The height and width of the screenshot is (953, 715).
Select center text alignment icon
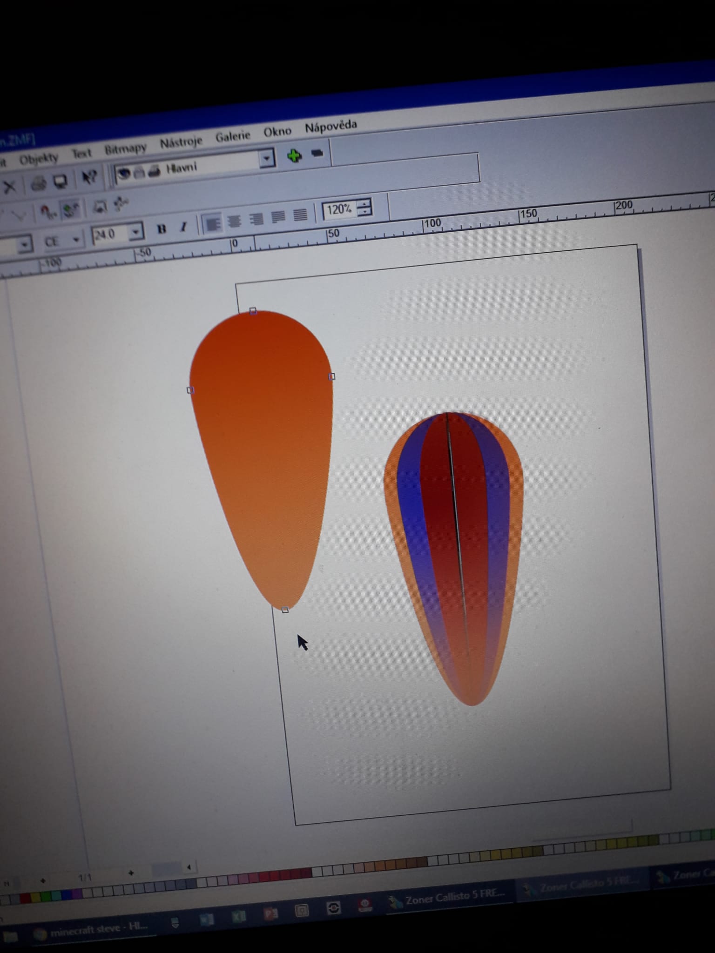pos(234,221)
